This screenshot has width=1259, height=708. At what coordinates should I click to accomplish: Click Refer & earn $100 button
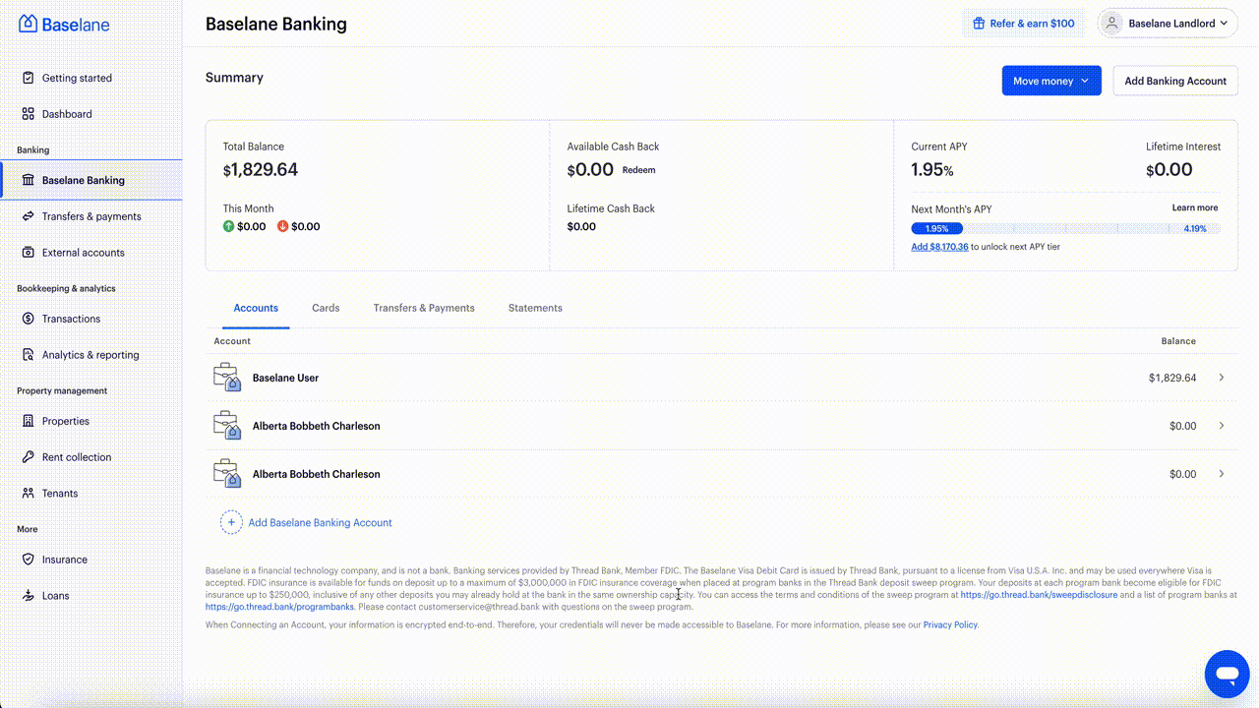point(1023,23)
